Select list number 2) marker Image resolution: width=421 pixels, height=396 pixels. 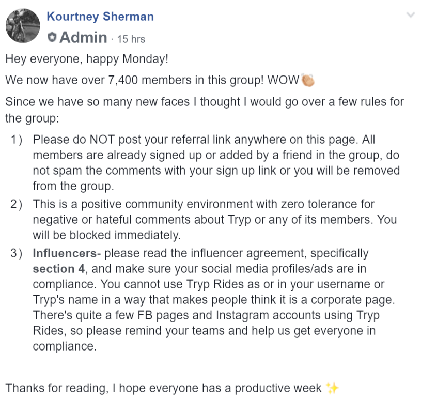[x=16, y=204]
